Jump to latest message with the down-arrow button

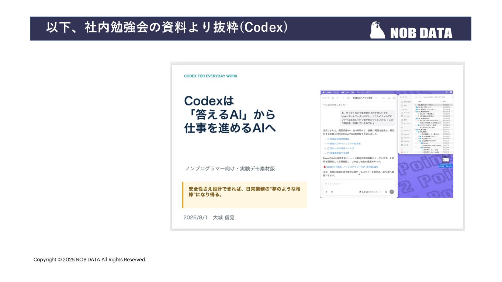359,173
